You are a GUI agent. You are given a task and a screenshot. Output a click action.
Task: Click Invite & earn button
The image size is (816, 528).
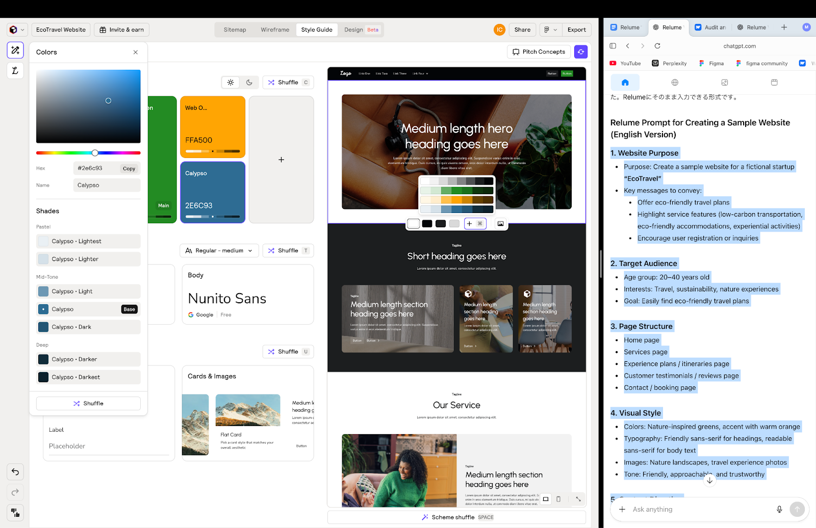[121, 30]
